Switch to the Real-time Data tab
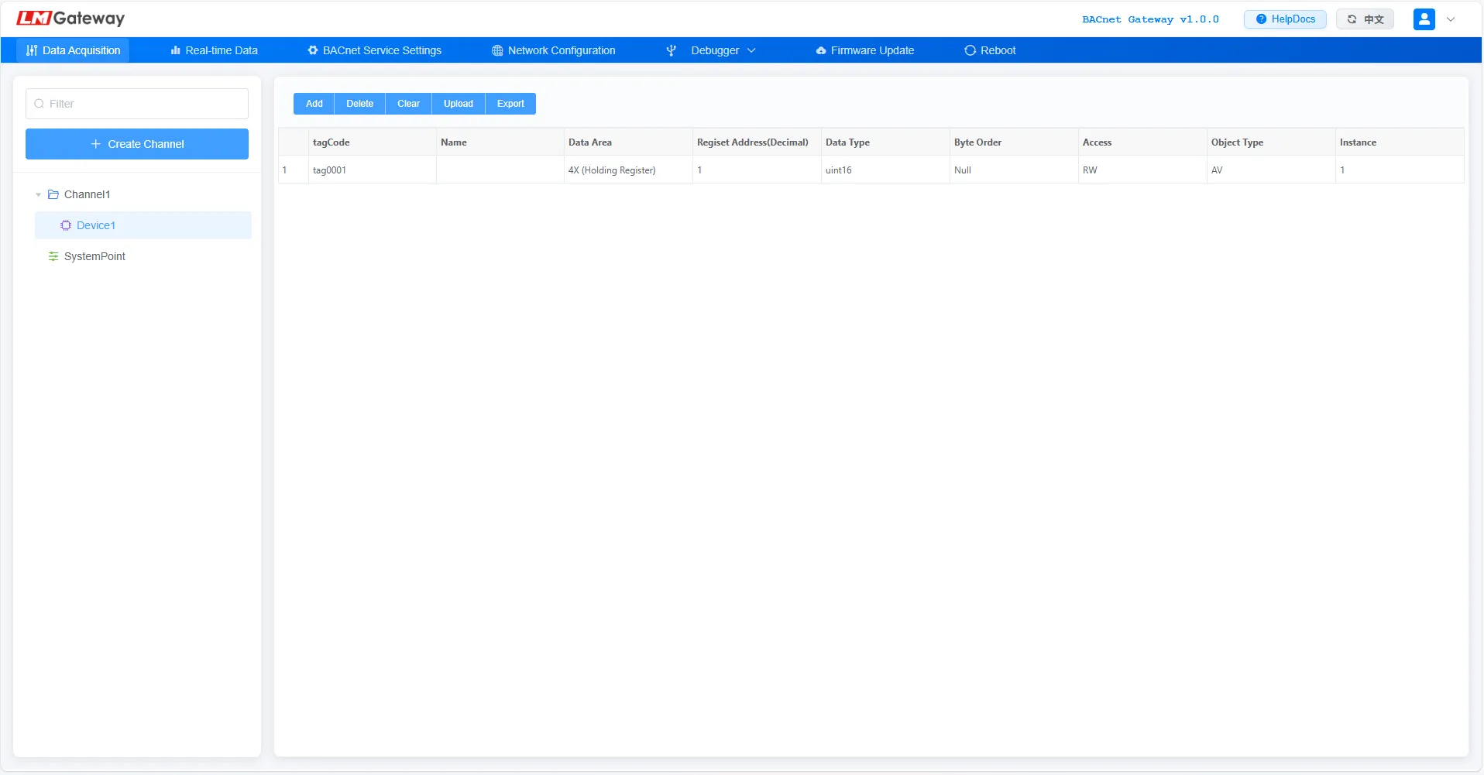This screenshot has height=775, width=1484. 214,50
